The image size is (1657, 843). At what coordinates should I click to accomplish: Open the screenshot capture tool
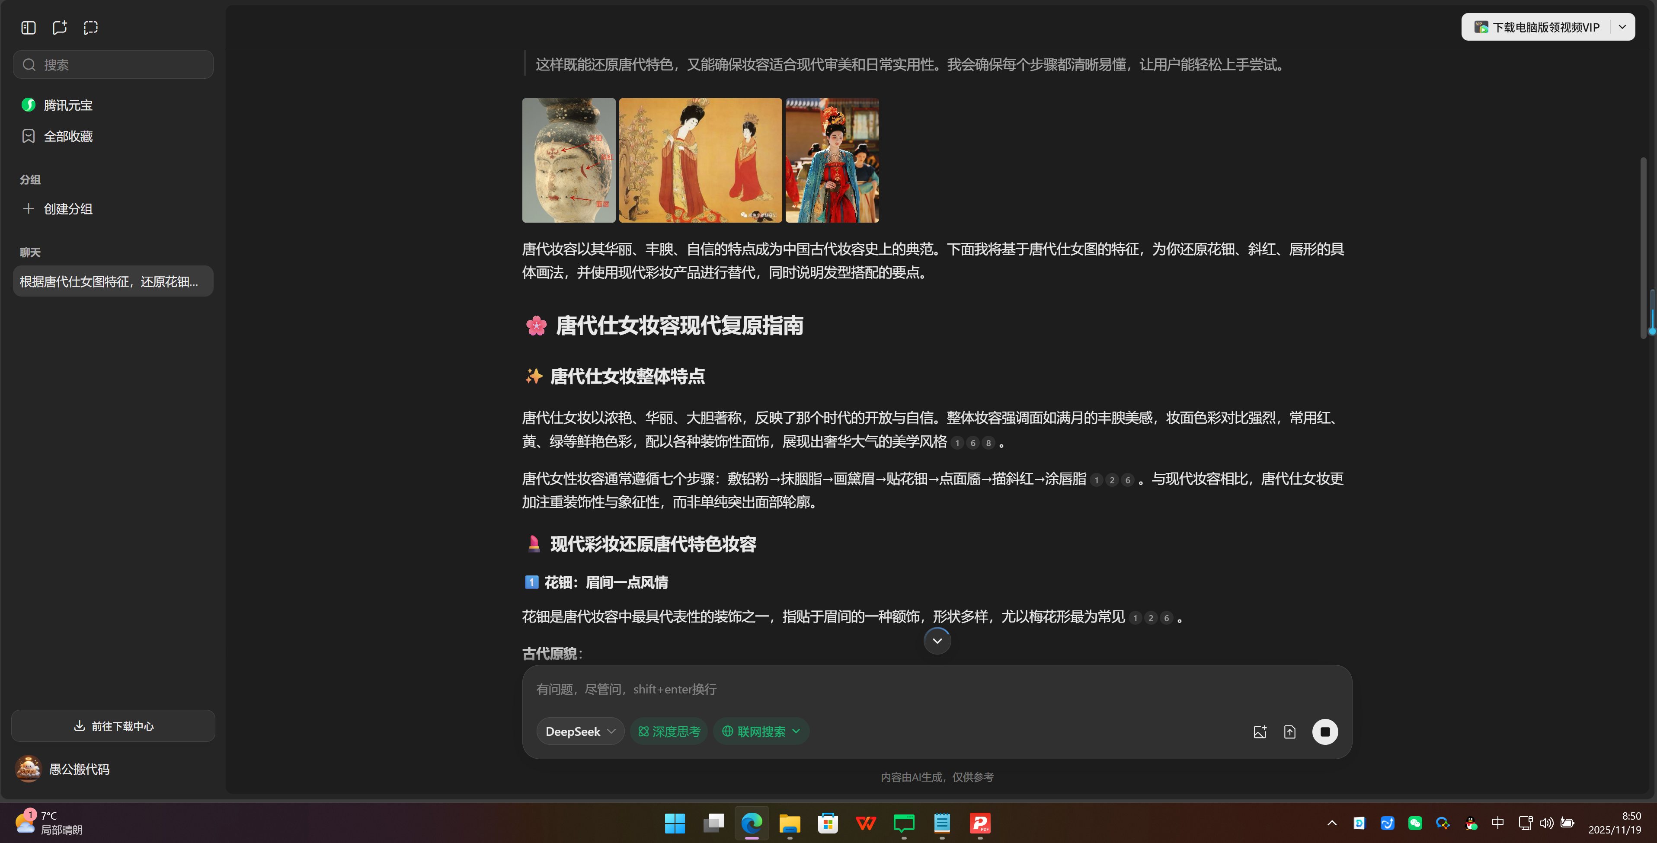pyautogui.click(x=90, y=27)
